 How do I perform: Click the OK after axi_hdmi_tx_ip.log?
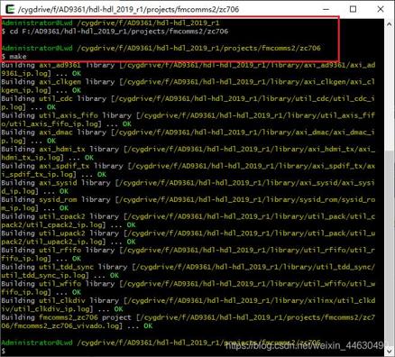(x=89, y=158)
